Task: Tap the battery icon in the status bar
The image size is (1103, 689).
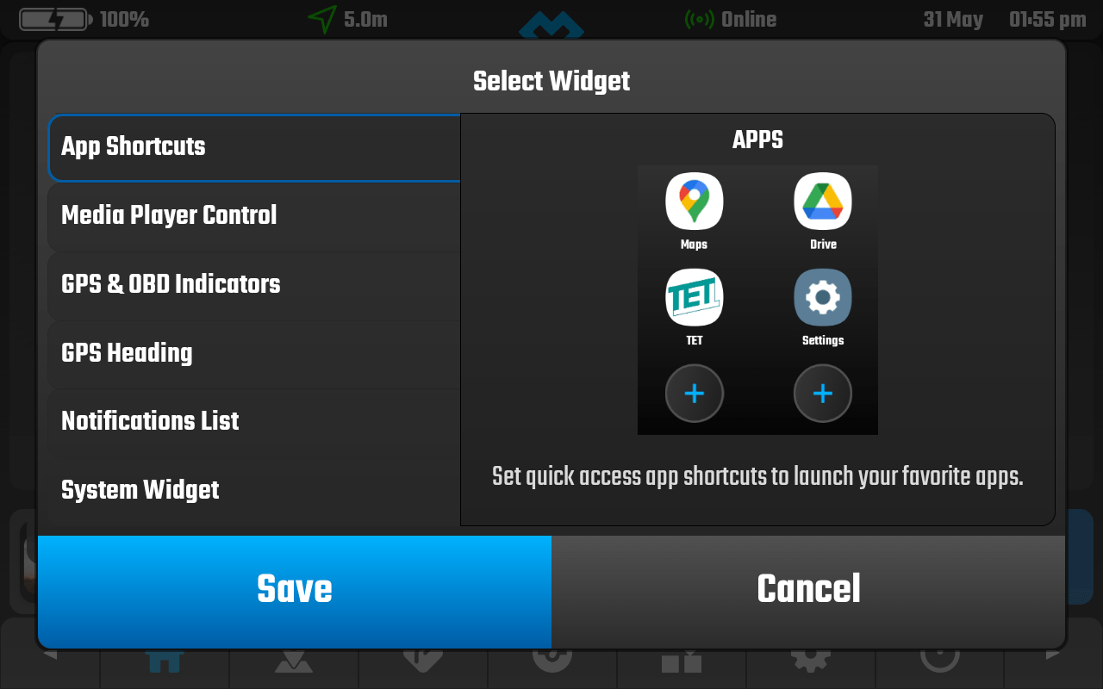Action: [x=53, y=19]
